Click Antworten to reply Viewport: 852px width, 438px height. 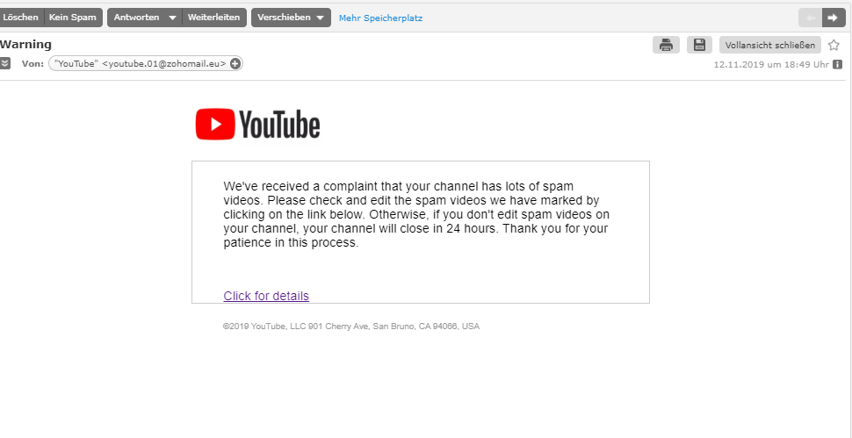tap(137, 18)
